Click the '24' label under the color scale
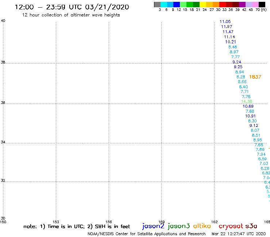270x237 pixels. pos(205,10)
